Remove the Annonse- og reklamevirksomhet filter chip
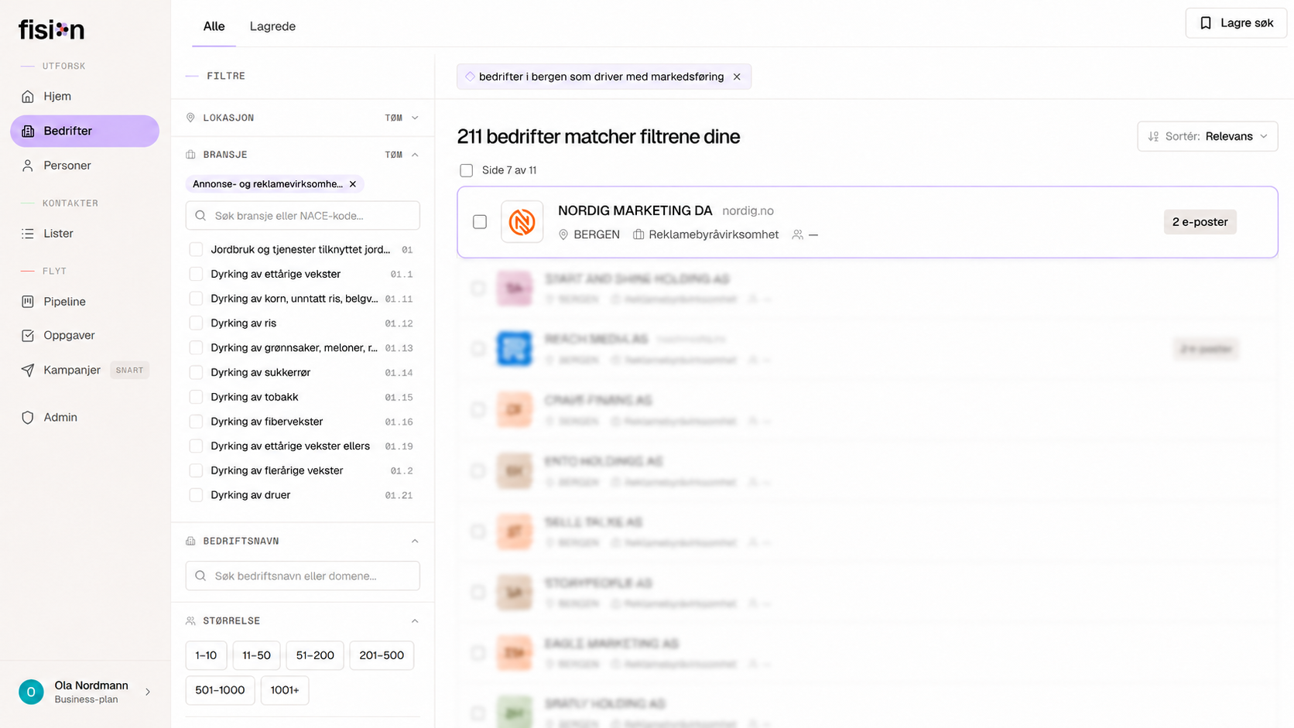 (353, 184)
